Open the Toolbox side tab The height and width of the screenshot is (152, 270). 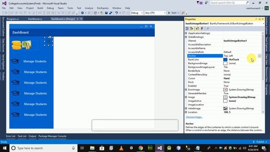[3, 76]
